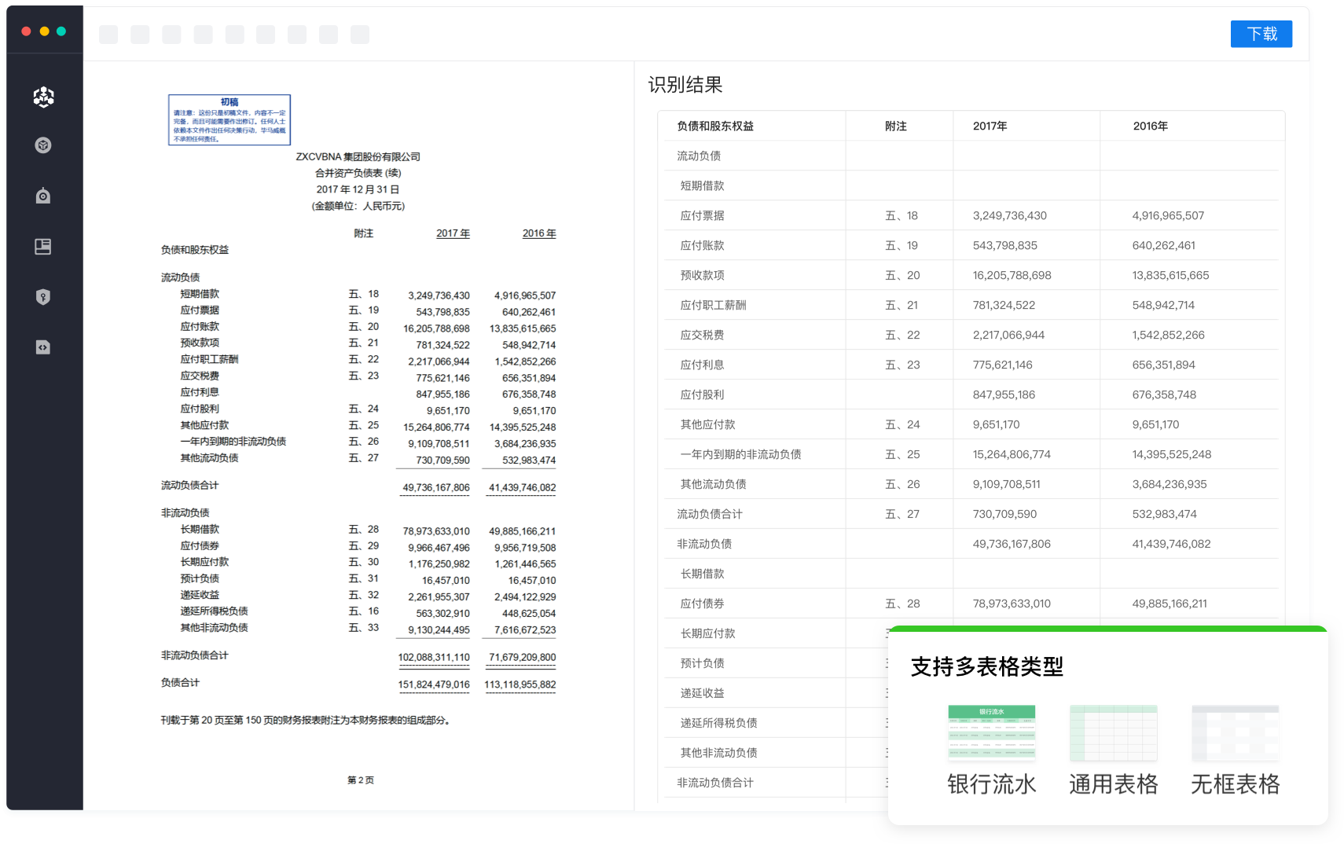This screenshot has width=1344, height=844.
Task: Select the 2016年 column header in results table
Action: click(1151, 126)
